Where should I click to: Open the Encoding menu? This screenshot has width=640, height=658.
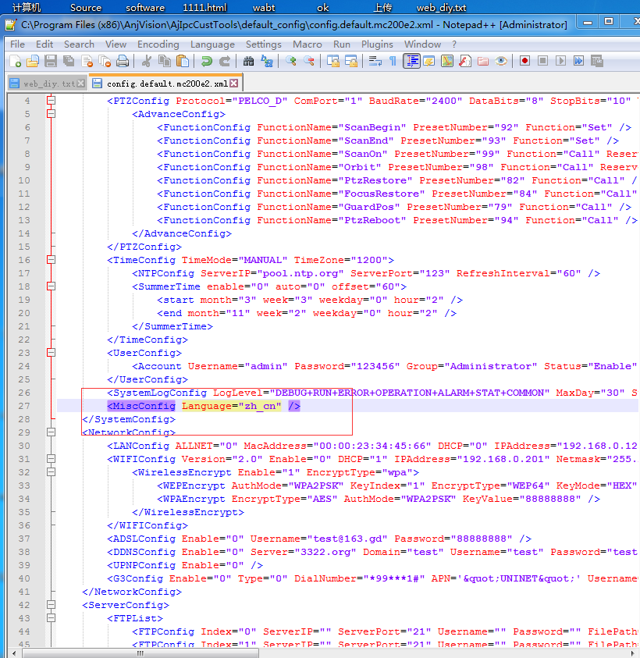click(x=158, y=44)
